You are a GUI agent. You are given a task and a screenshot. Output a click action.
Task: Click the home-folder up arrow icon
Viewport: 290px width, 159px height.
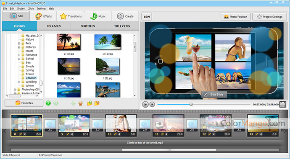81,103
